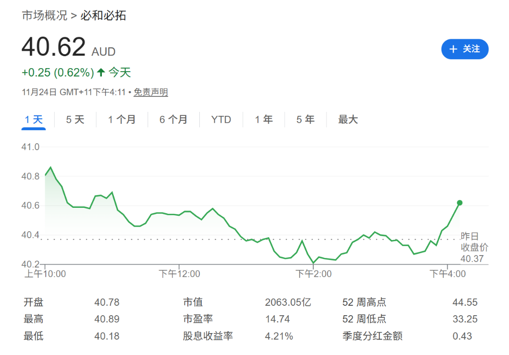
Task: Switch to the 5 天 tab
Action: [x=75, y=120]
